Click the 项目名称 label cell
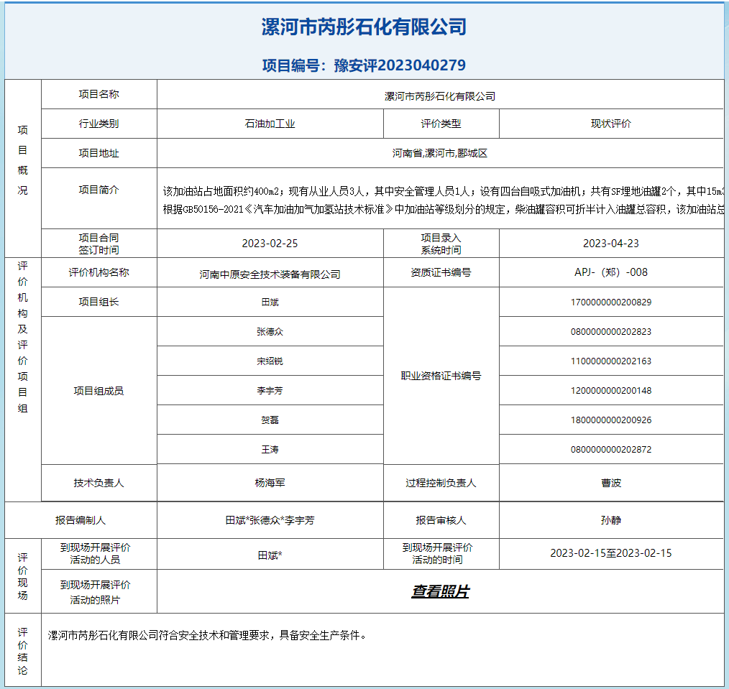Viewport: 729px width, 689px height. (99, 94)
